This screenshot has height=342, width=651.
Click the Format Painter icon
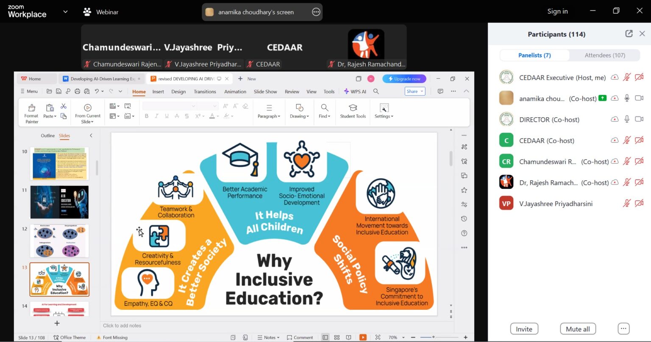tap(31, 108)
